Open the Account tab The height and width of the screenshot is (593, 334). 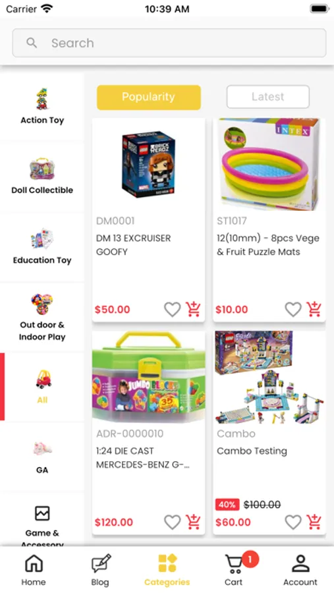pyautogui.click(x=300, y=570)
